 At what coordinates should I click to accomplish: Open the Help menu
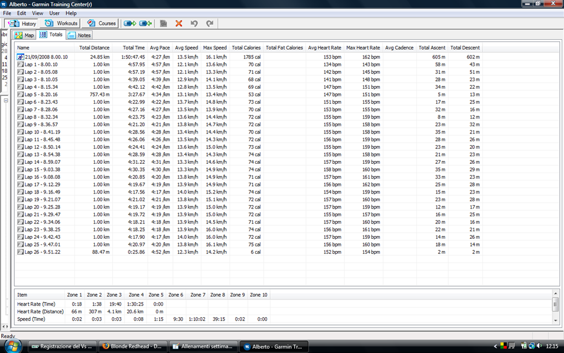click(71, 13)
